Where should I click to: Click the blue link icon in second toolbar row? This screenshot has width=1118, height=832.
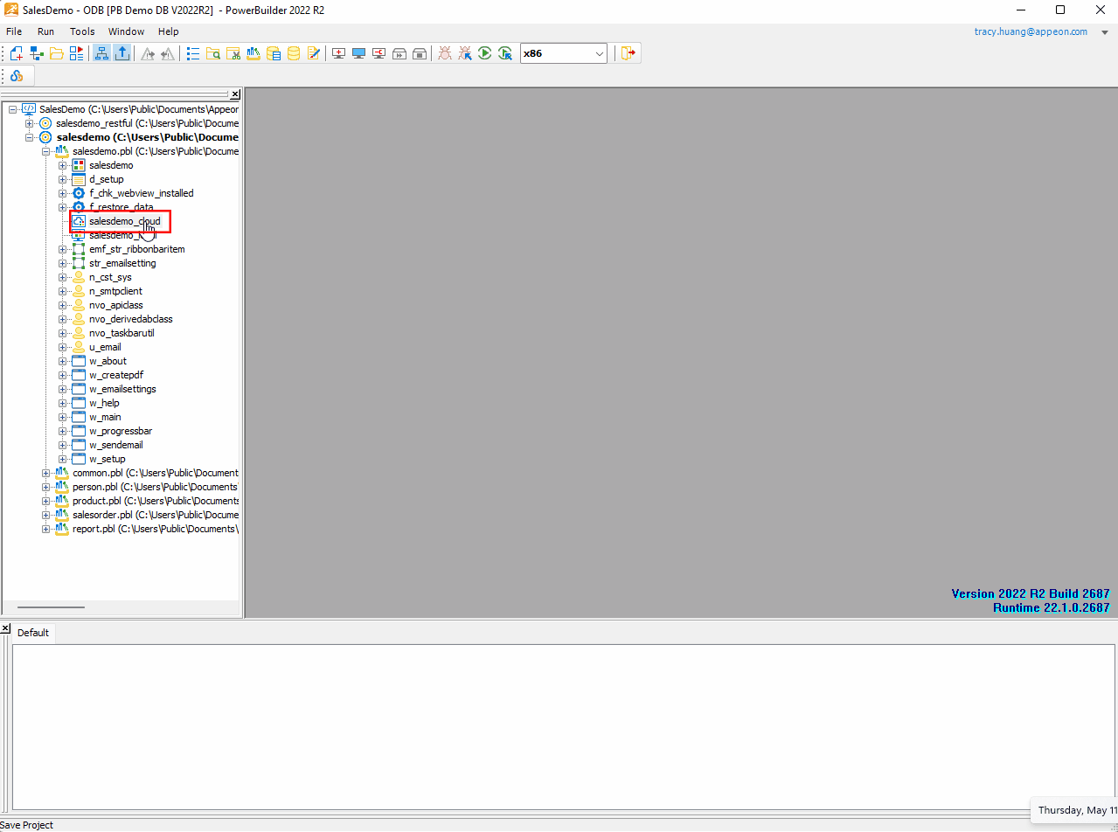17,76
